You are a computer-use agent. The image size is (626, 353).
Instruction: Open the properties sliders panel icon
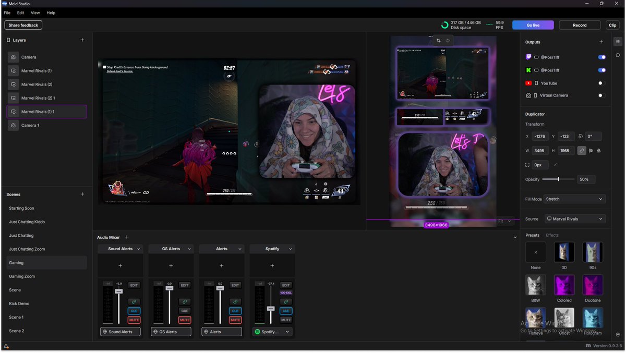(x=618, y=42)
